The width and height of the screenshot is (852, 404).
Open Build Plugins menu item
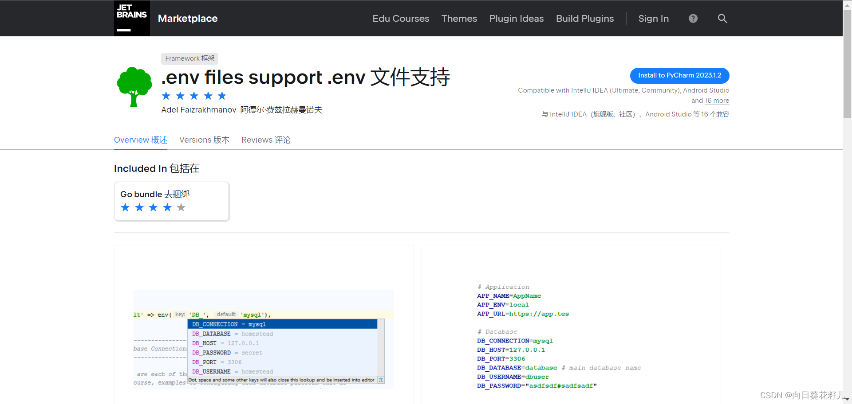[585, 19]
